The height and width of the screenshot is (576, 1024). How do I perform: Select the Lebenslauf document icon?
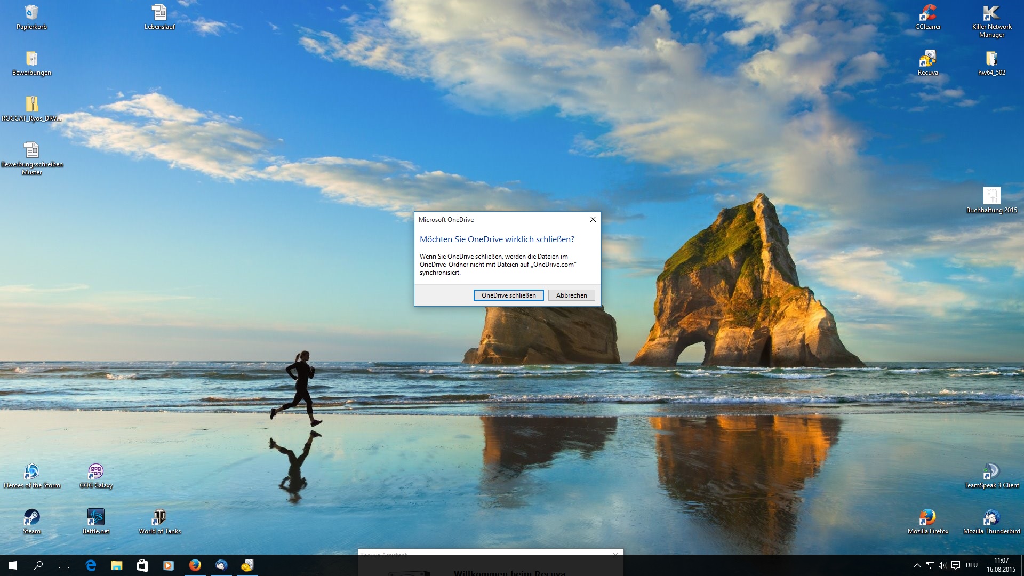click(x=159, y=12)
